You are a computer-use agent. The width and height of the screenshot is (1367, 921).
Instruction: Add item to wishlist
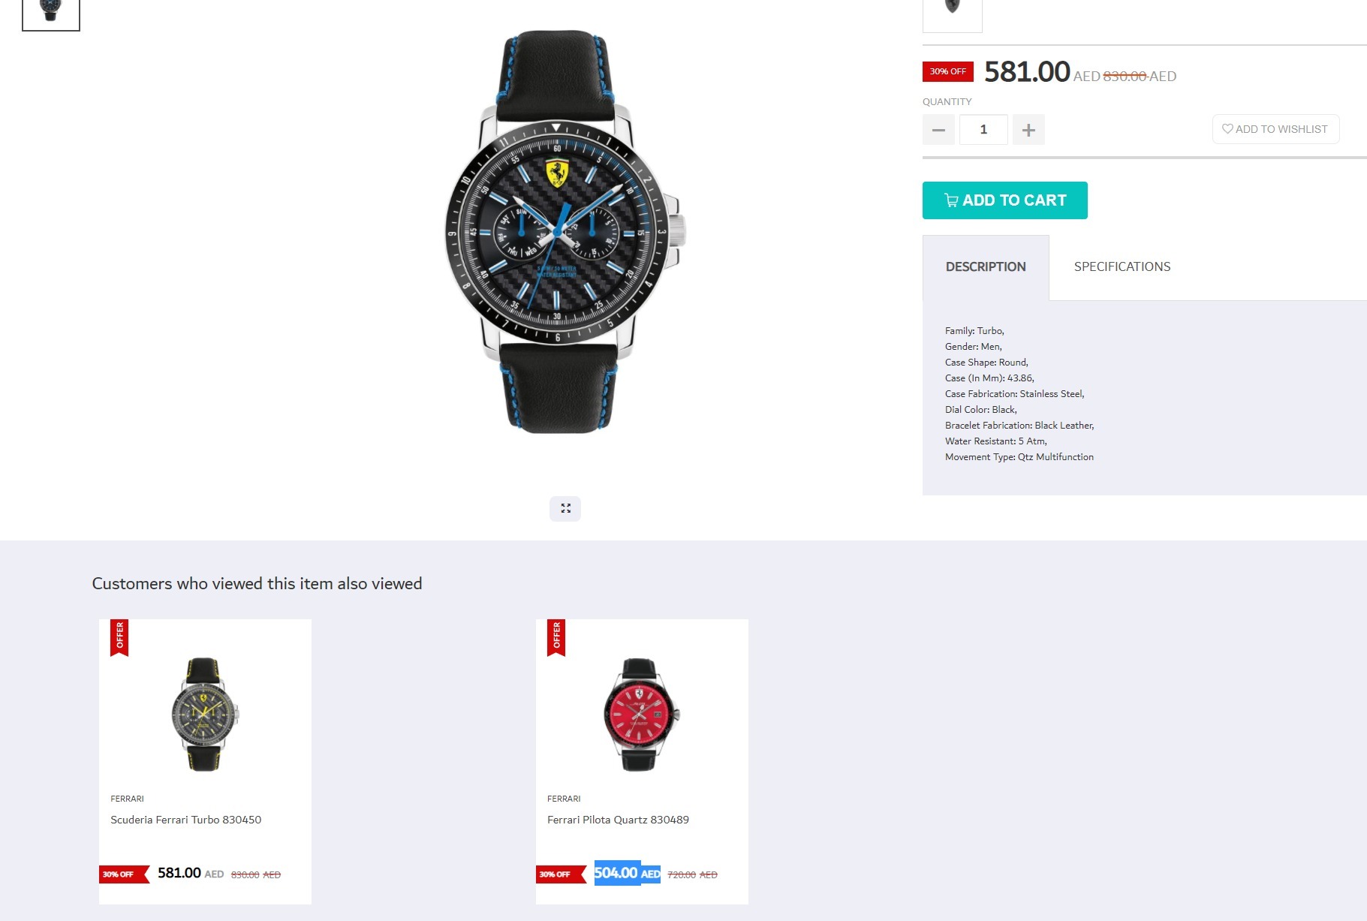coord(1275,129)
